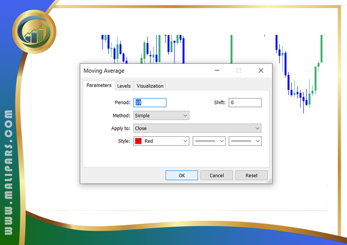Minimize the Moving Average dialog window
Image resolution: width=347 pixels, height=245 pixels.
(217, 71)
